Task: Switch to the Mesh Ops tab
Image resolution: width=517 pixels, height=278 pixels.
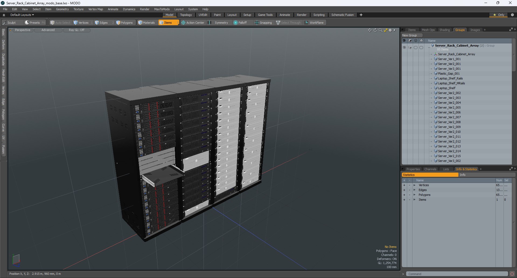Action: click(x=428, y=30)
